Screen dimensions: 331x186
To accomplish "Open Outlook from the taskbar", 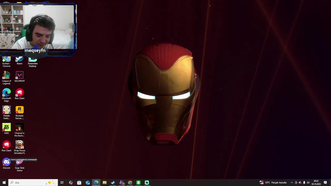I will 88,183.
